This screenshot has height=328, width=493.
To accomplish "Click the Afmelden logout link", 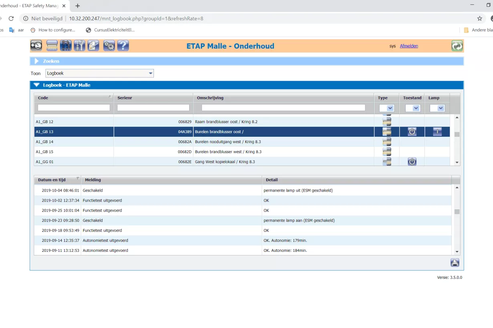I will pos(409,46).
